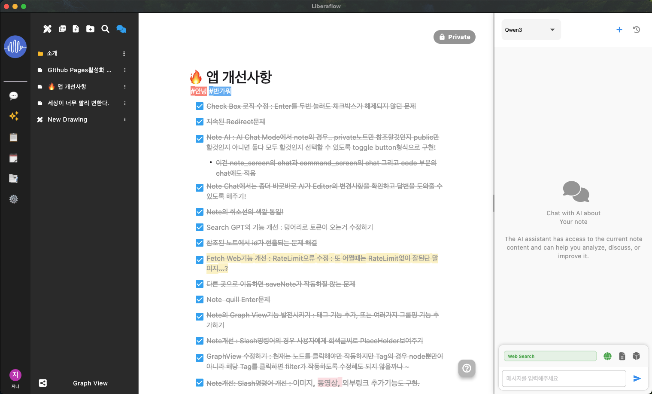Screen dimensions: 652x394
Task: Create a new folder
Action: (x=90, y=29)
